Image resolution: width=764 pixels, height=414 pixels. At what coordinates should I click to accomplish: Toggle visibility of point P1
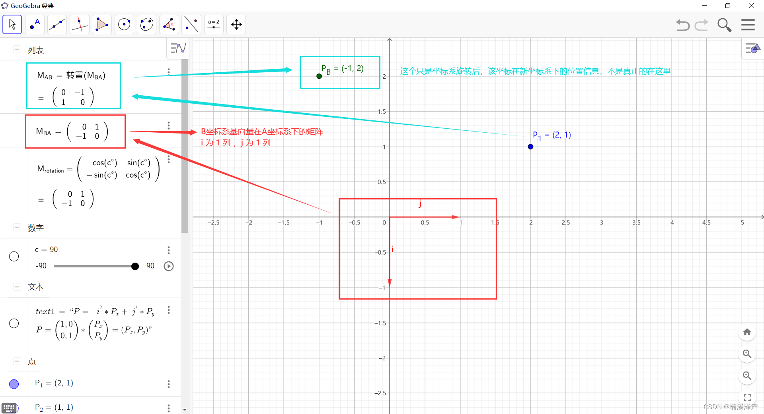[14, 384]
